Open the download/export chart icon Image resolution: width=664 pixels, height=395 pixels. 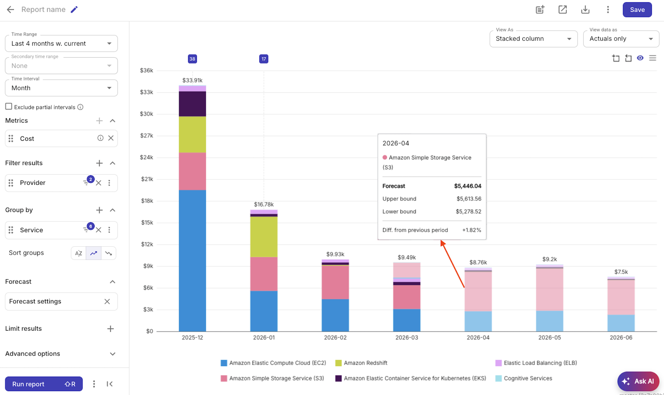coord(585,10)
